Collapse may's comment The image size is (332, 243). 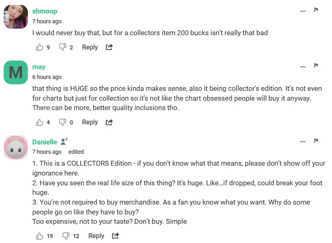[x=303, y=67]
